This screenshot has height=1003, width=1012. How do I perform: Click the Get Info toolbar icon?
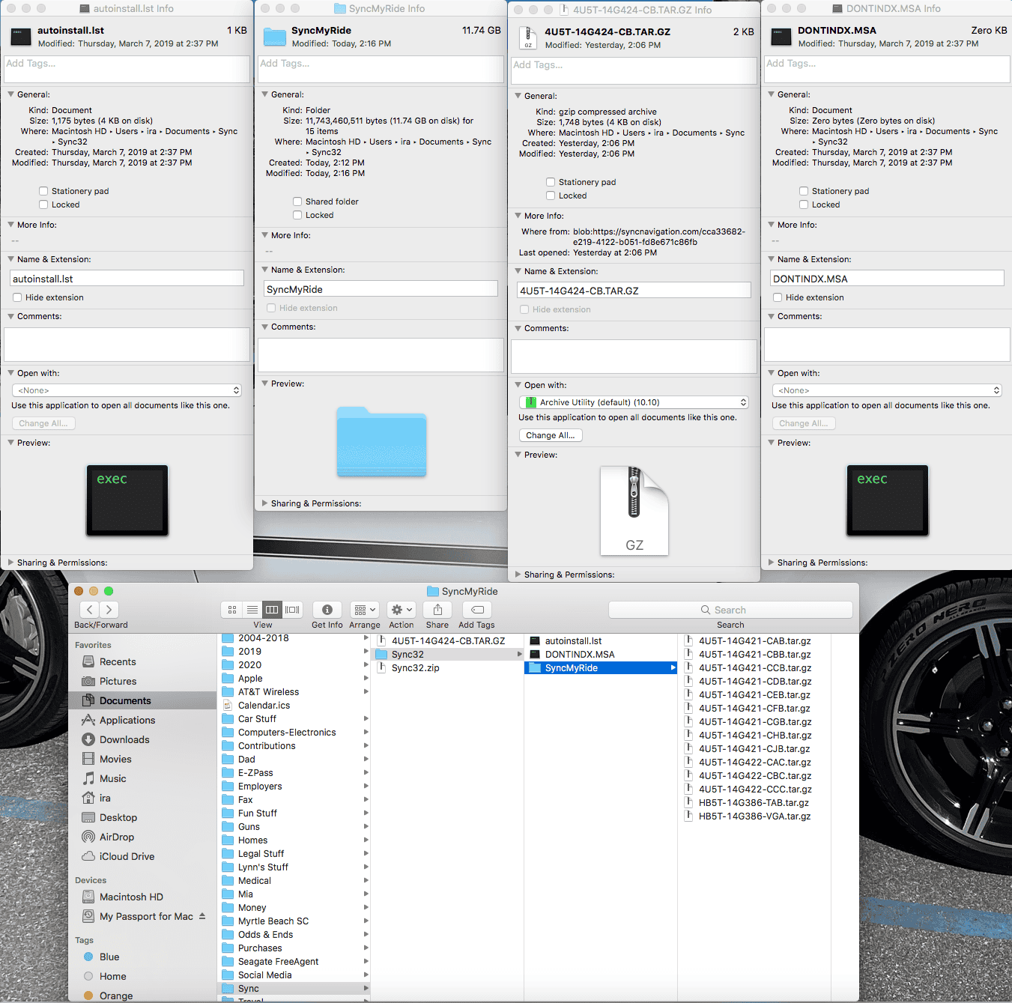click(x=327, y=610)
